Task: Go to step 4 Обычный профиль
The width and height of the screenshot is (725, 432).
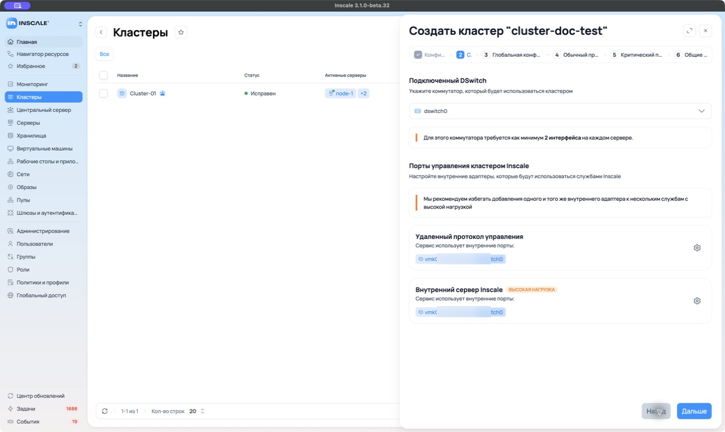Action: pos(576,55)
